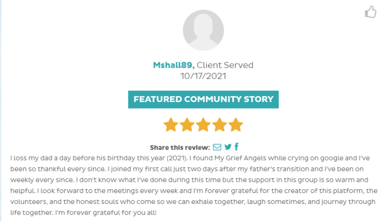Click the fourth rating star
Image resolution: width=386 pixels, height=221 pixels.
pyautogui.click(x=219, y=125)
